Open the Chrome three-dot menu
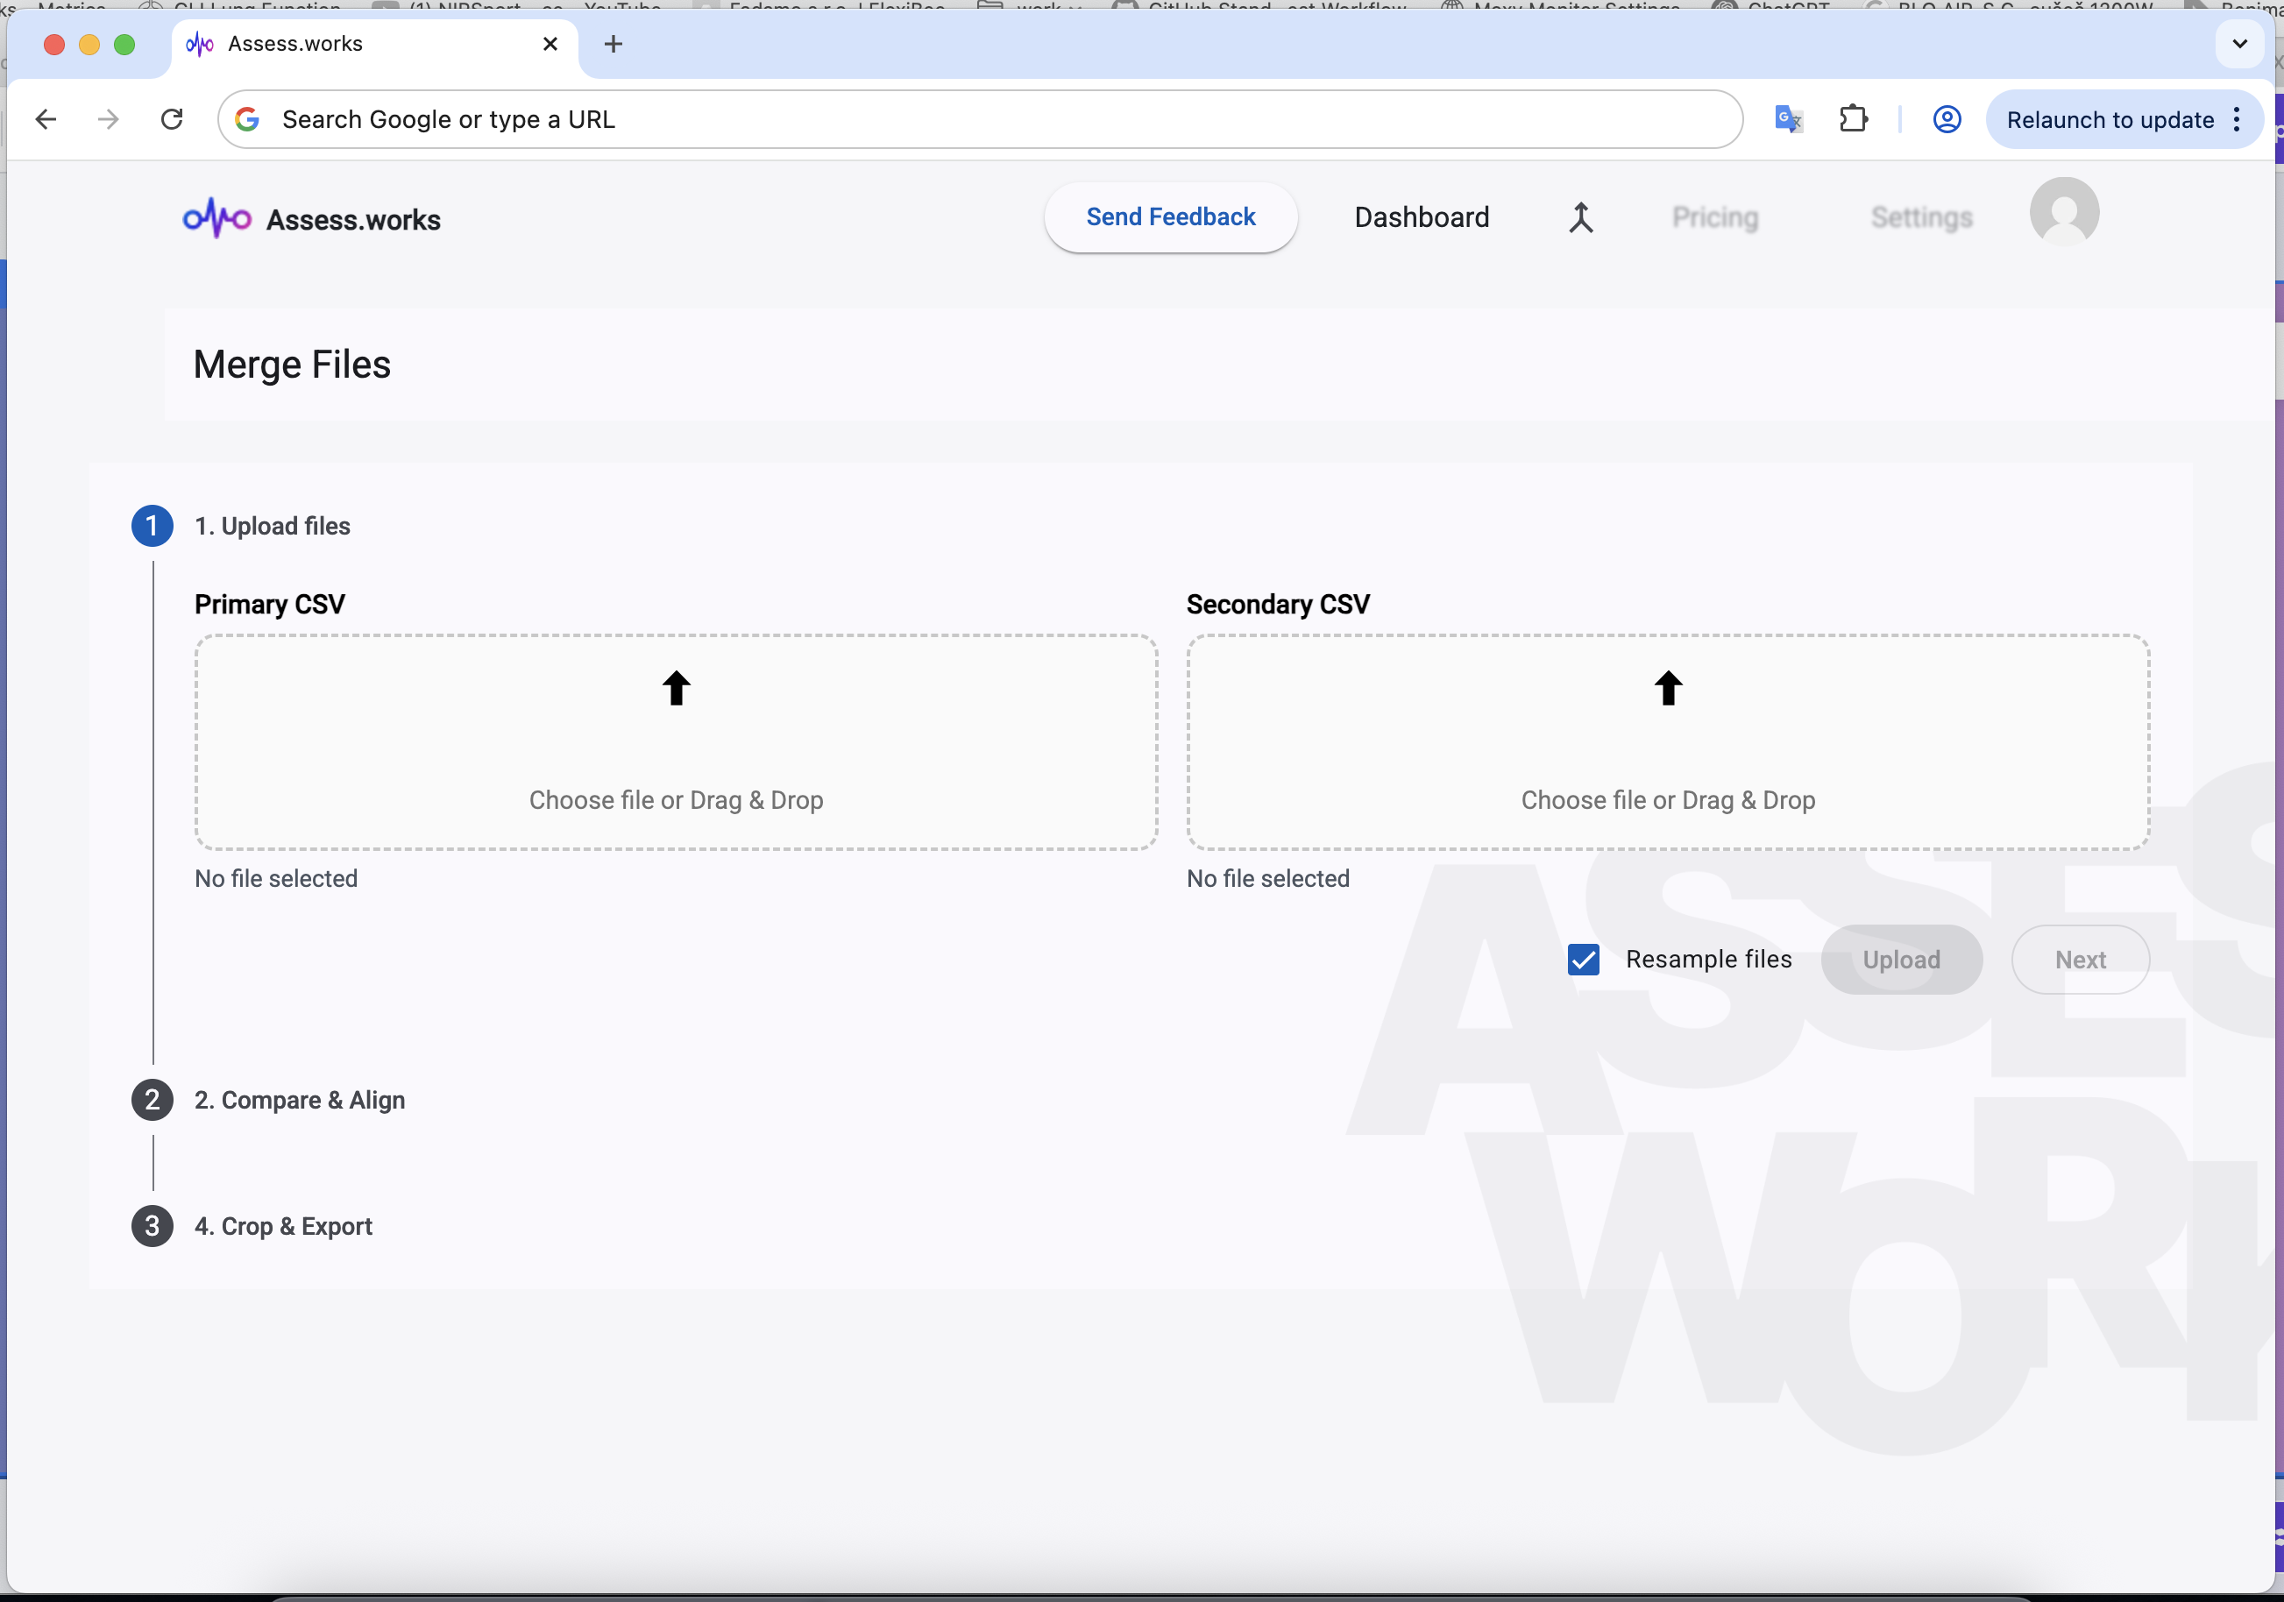The image size is (2284, 1602). tap(2237, 119)
